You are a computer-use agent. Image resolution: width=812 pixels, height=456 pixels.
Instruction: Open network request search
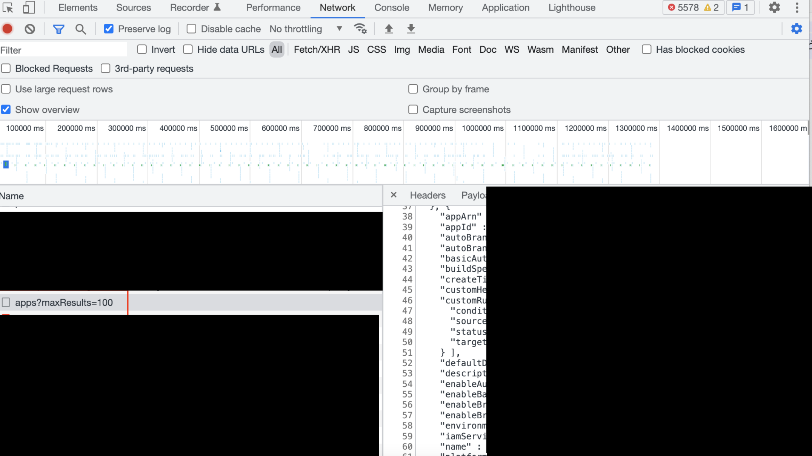pos(80,29)
